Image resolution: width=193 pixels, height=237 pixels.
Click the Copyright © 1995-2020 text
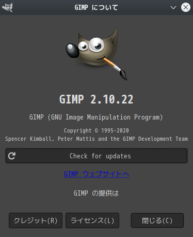[96, 130]
